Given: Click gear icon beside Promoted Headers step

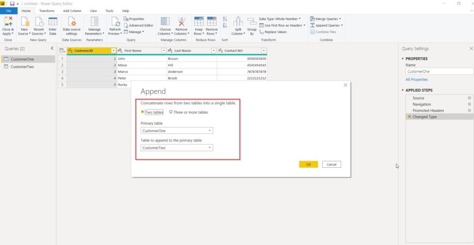Looking at the screenshot, I should [469, 110].
